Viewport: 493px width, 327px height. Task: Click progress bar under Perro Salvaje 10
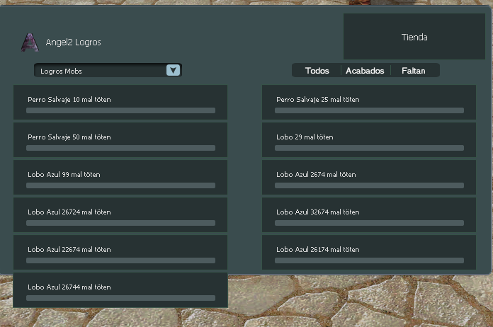click(x=120, y=110)
